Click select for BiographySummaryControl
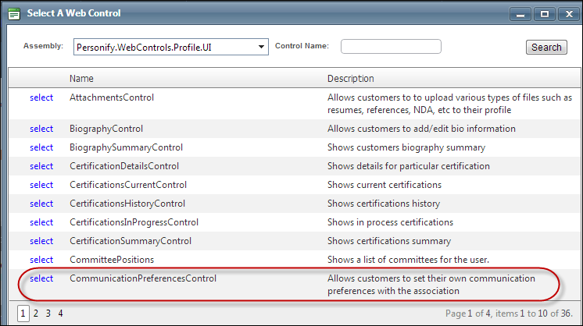 41,147
